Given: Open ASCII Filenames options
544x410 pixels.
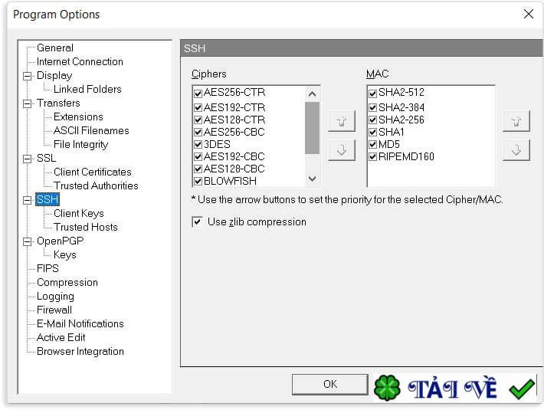Looking at the screenshot, I should point(91,131).
